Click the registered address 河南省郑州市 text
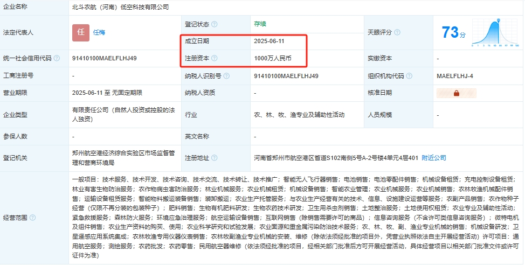Viewport: 525px width, 265px height. (x=336, y=158)
